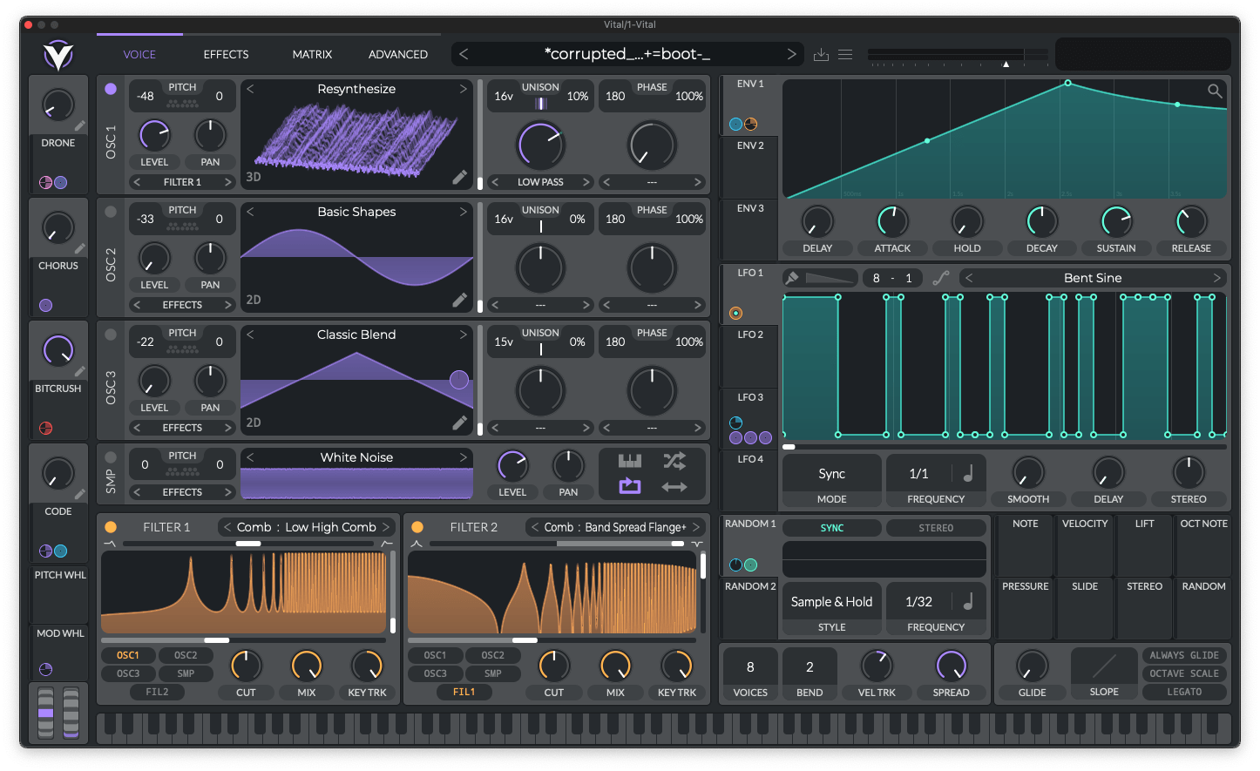The height and width of the screenshot is (771, 1260).
Task: Switch to the VOICE tab
Action: [x=139, y=54]
